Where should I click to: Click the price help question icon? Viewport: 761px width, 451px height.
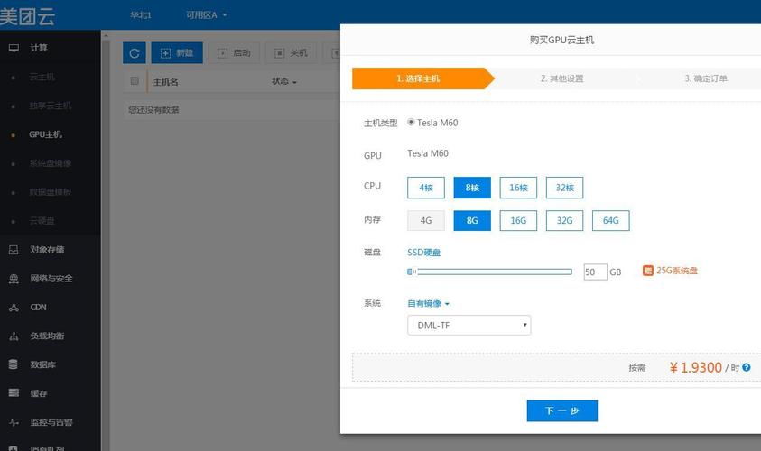tap(747, 368)
